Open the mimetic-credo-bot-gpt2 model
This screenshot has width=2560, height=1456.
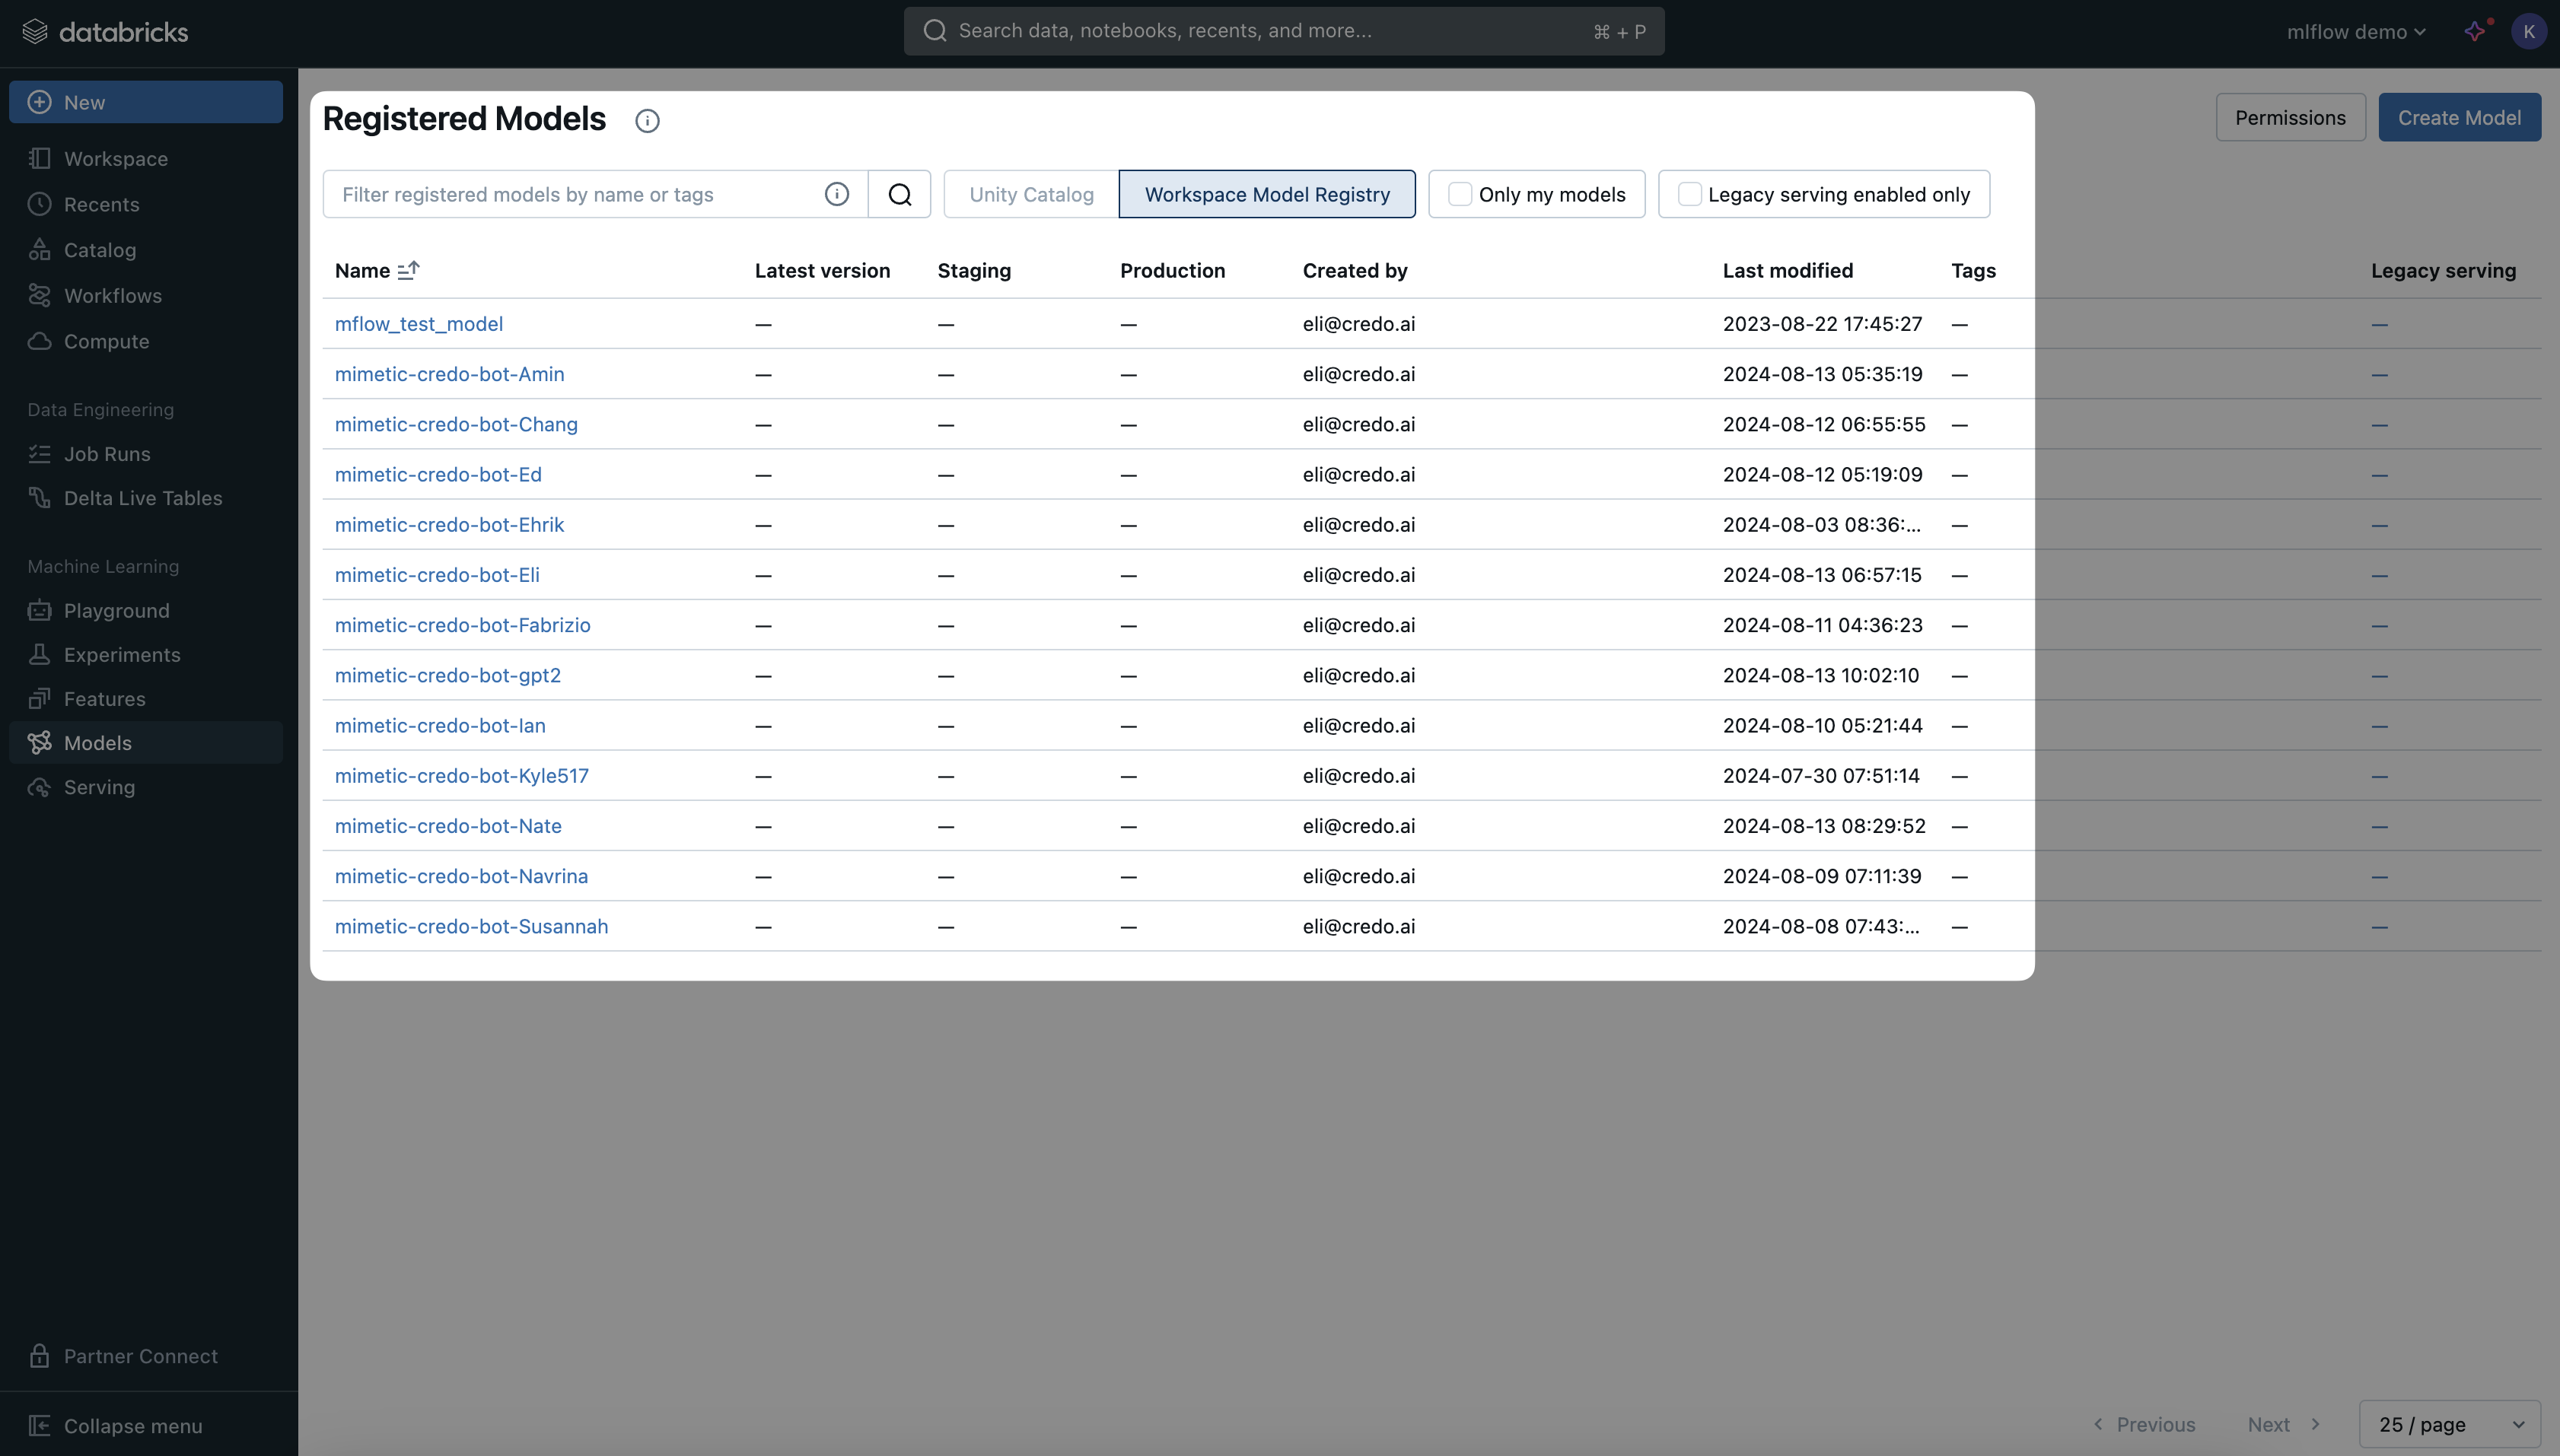[x=447, y=675]
